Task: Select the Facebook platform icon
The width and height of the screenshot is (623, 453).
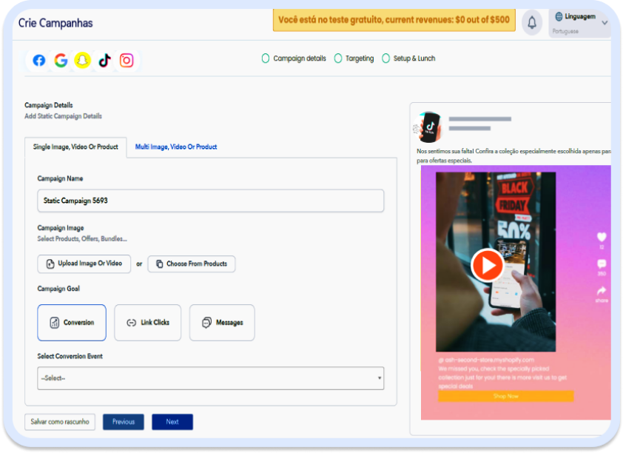Action: coord(39,61)
